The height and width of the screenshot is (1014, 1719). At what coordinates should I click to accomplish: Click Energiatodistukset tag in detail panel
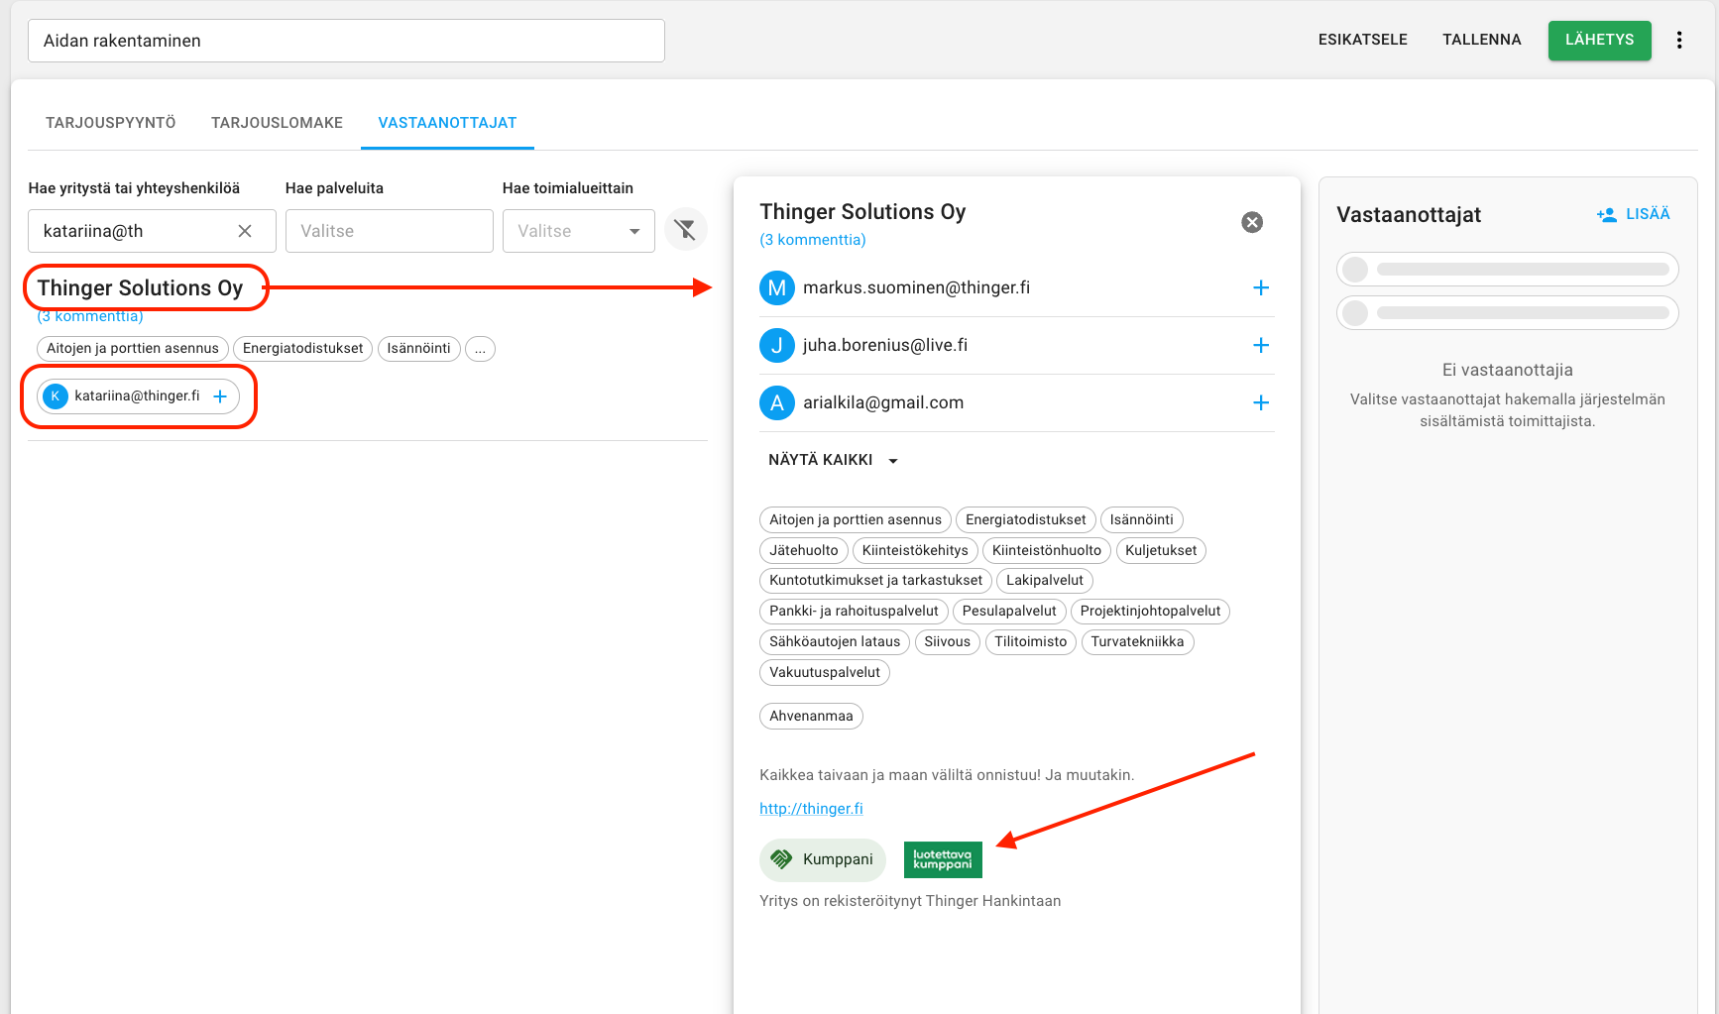(x=1026, y=519)
